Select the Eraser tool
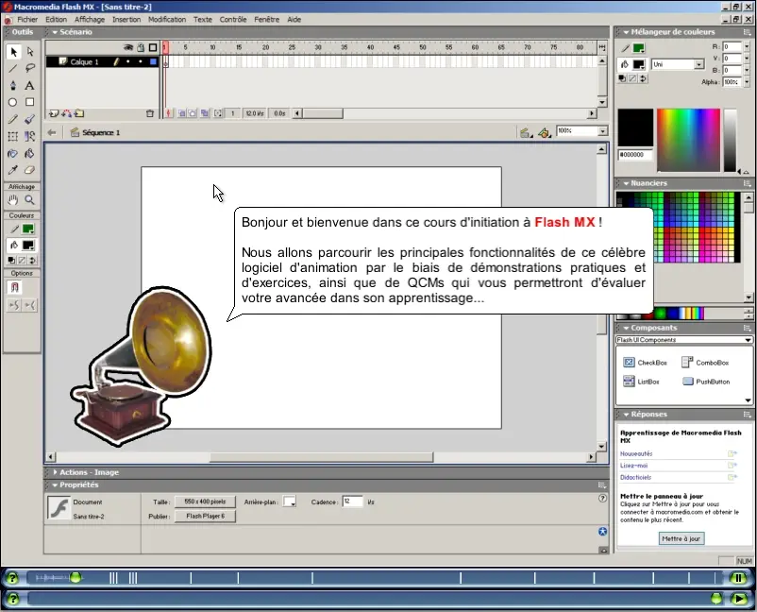Viewport: 757px width, 612px height. point(30,170)
